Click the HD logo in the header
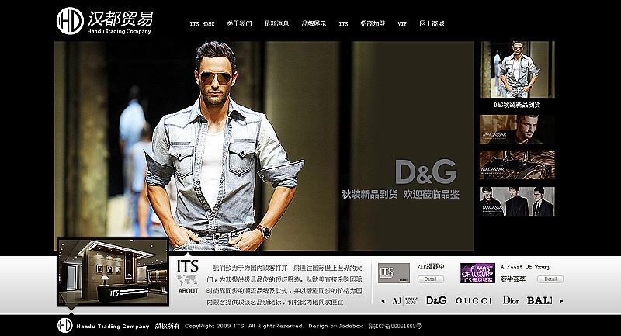This screenshot has width=621, height=336. pyautogui.click(x=70, y=21)
